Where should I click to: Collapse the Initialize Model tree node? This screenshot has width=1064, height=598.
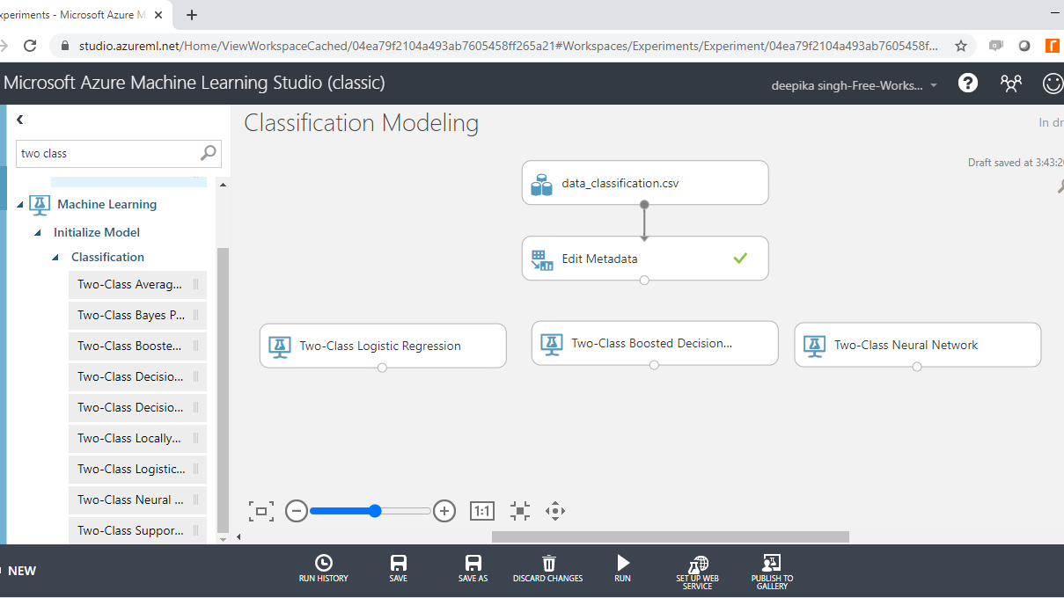(38, 233)
